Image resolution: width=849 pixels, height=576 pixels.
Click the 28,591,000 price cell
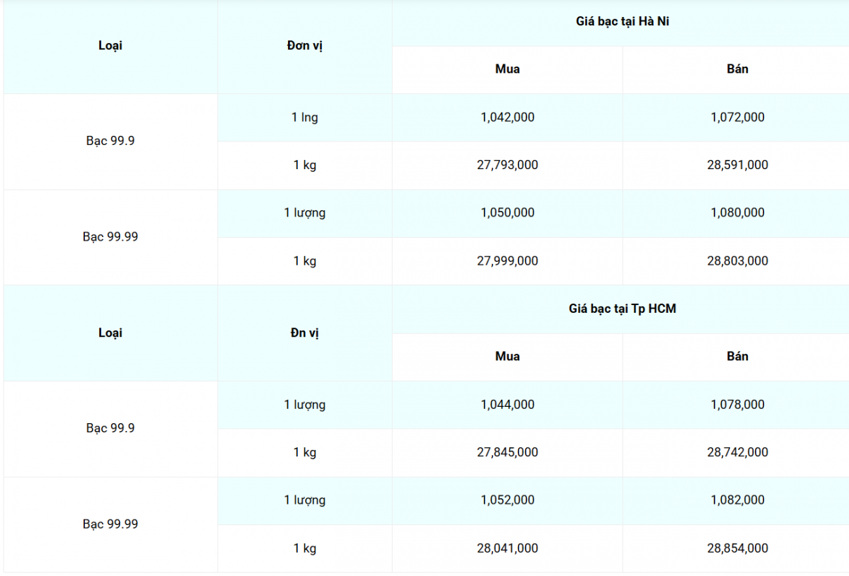pyautogui.click(x=737, y=165)
